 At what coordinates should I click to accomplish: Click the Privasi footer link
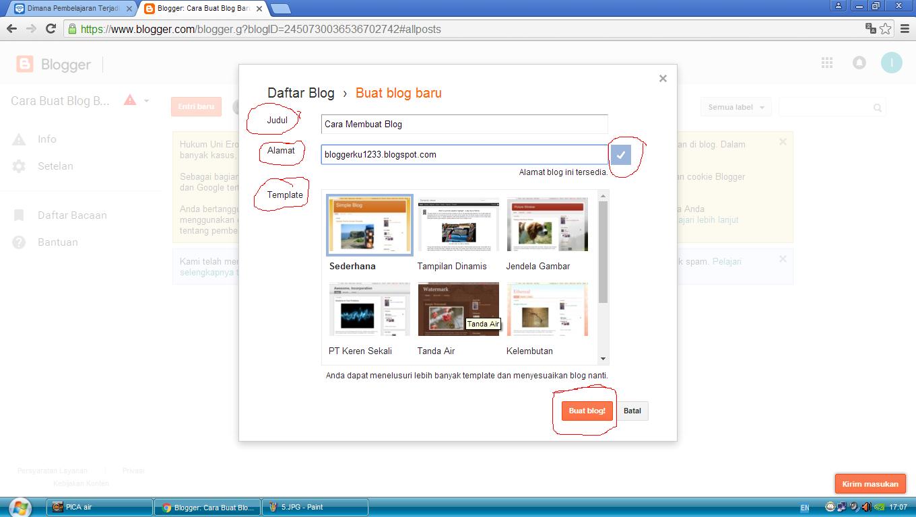coord(133,471)
